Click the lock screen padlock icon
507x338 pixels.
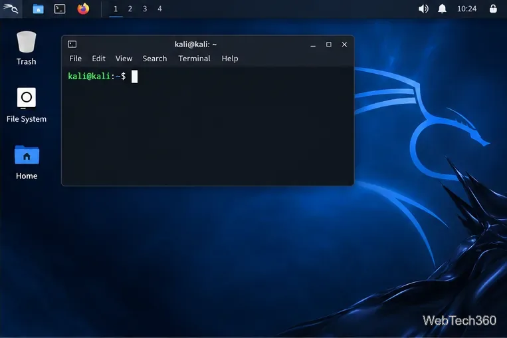[493, 9]
